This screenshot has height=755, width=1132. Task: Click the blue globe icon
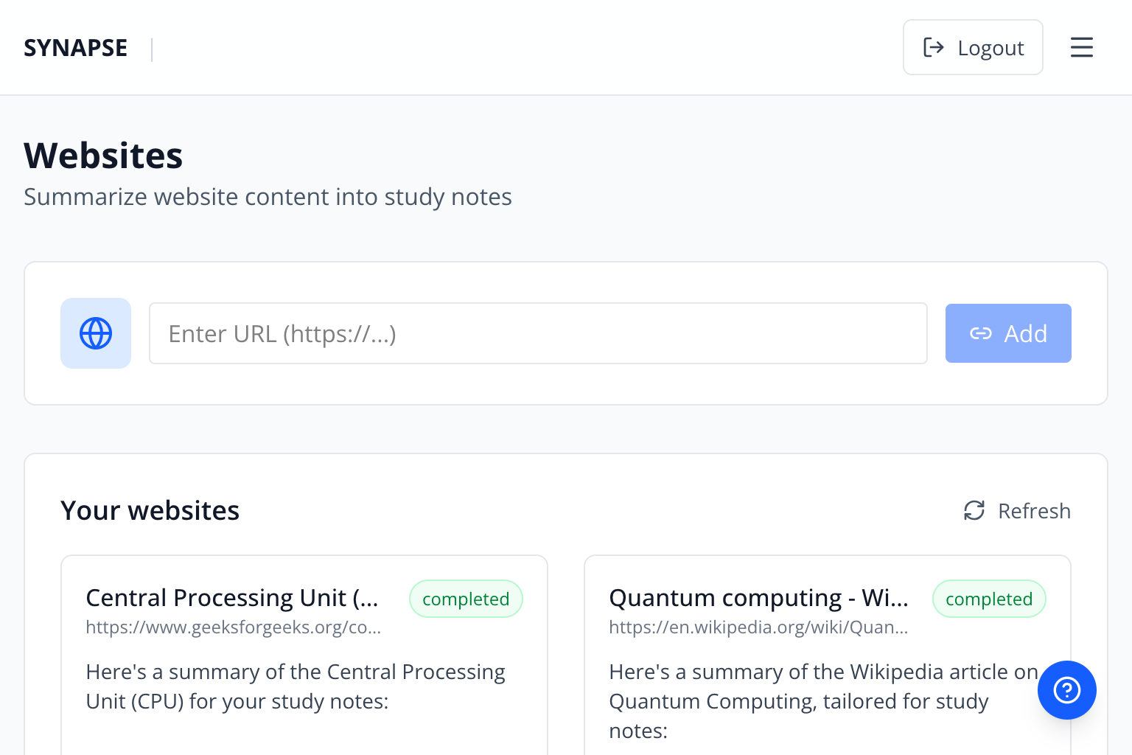pos(96,333)
